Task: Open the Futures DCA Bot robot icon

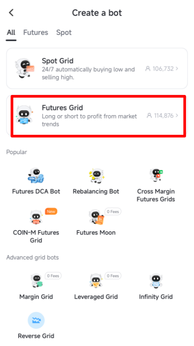Action: 36,176
